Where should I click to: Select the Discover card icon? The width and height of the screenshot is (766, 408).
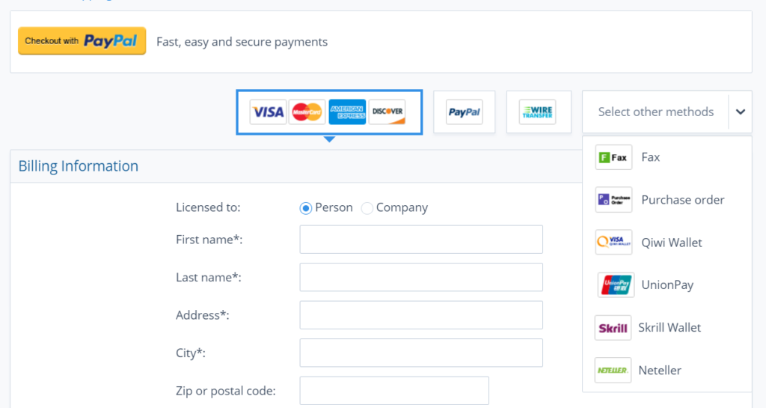pos(387,112)
